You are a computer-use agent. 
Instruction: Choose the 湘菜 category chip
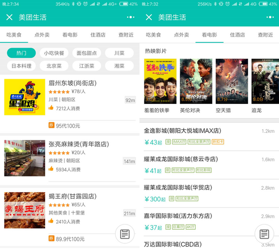point(119,66)
